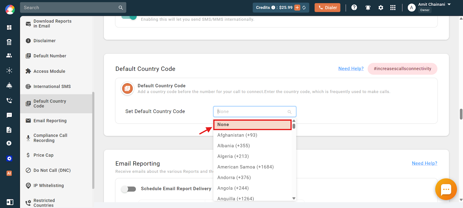The image size is (463, 208).
Task: Open the building icon in left rail
Action: click(9, 42)
